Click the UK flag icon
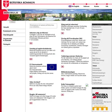Screen dimensions: 112x112 pyautogui.click(x=70, y=6)
